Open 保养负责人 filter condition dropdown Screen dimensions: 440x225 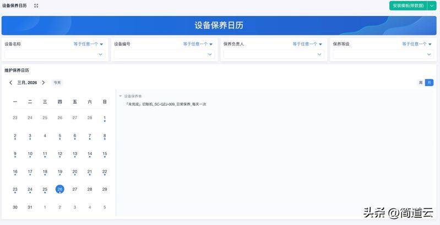click(307, 44)
